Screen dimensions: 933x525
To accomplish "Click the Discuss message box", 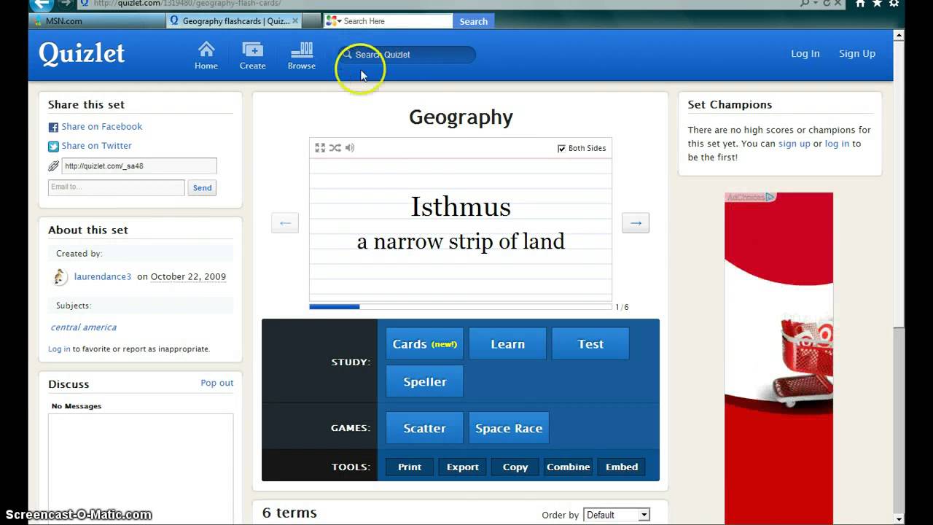I will point(141,468).
